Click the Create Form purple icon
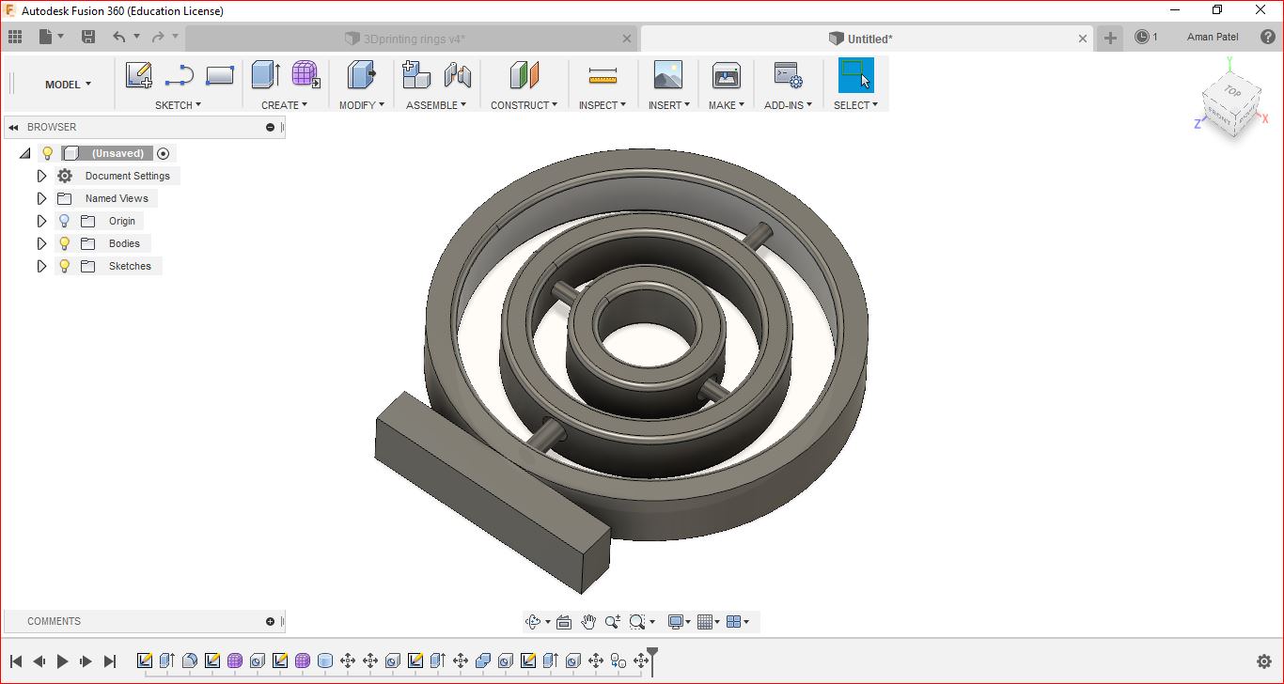 305,75
